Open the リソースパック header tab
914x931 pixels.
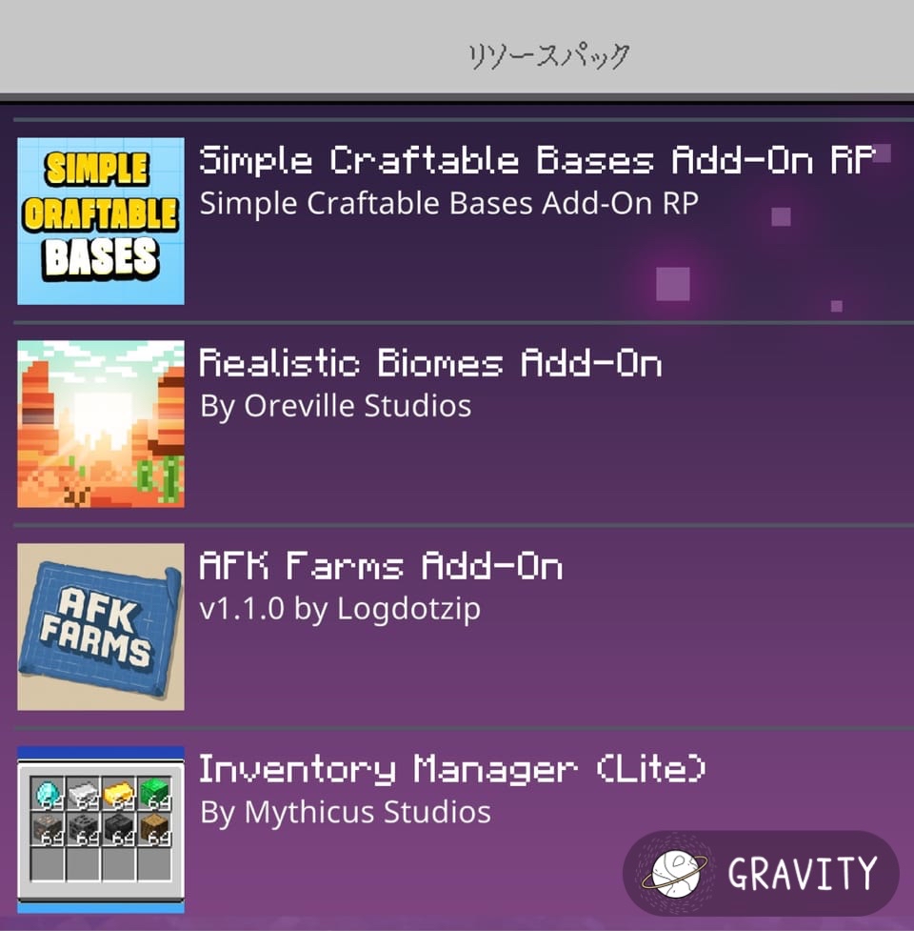pos(548,56)
